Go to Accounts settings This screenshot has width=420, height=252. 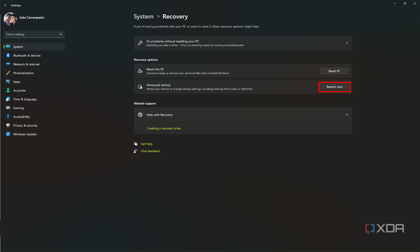click(19, 91)
